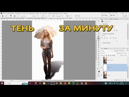
Task: Collapse the quick actions section
Action: coord(102,43)
